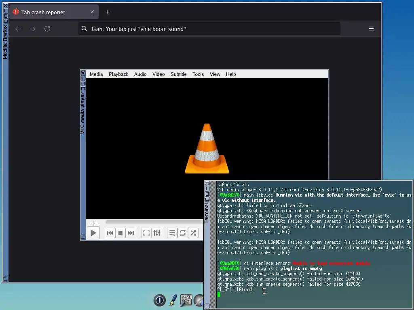Click the VLC elapsed time label
Image resolution: width=414 pixels, height=310 pixels.
(94, 223)
